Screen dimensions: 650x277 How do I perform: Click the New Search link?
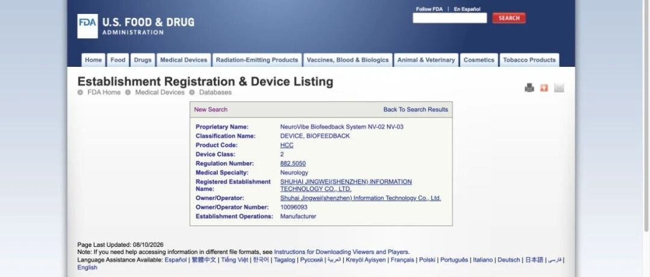pos(211,110)
